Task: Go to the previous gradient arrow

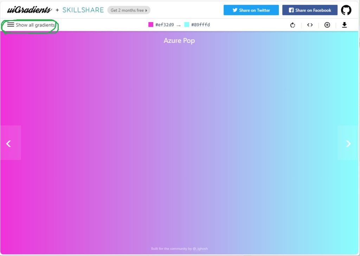Action: click(x=9, y=143)
